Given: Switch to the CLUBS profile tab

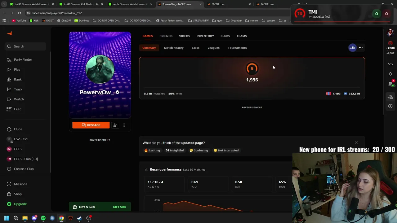Looking at the screenshot, I should click(225, 36).
